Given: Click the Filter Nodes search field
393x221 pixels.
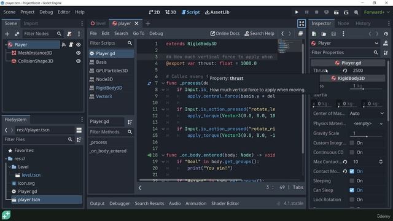Looking at the screenshot, I should pos(42,34).
